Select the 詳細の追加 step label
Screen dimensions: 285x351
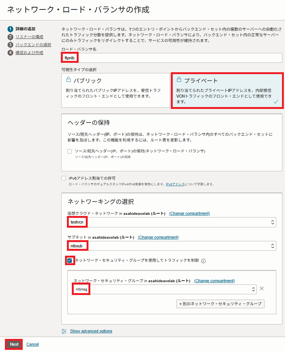pos(25,29)
